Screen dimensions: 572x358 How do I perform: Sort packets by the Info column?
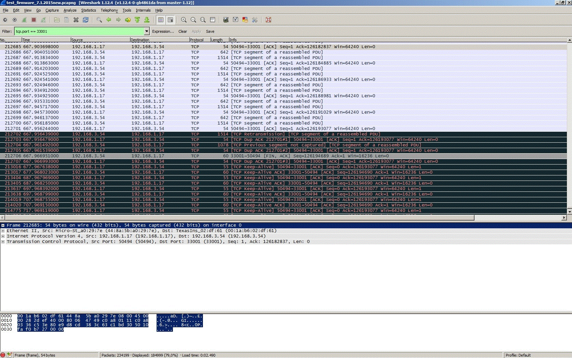click(x=397, y=40)
